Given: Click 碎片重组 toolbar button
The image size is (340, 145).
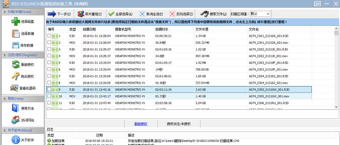Looking at the screenshot, I should coord(90,14).
